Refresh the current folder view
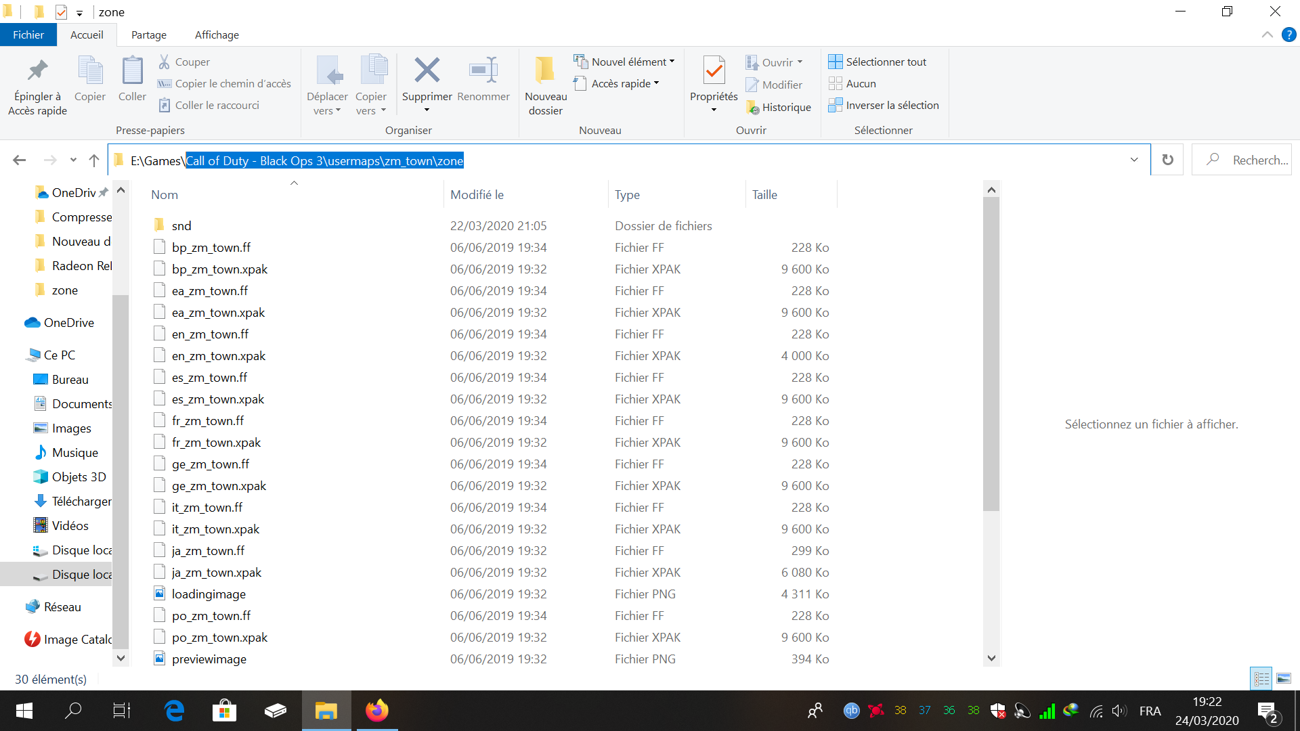The width and height of the screenshot is (1300, 731). click(x=1167, y=160)
